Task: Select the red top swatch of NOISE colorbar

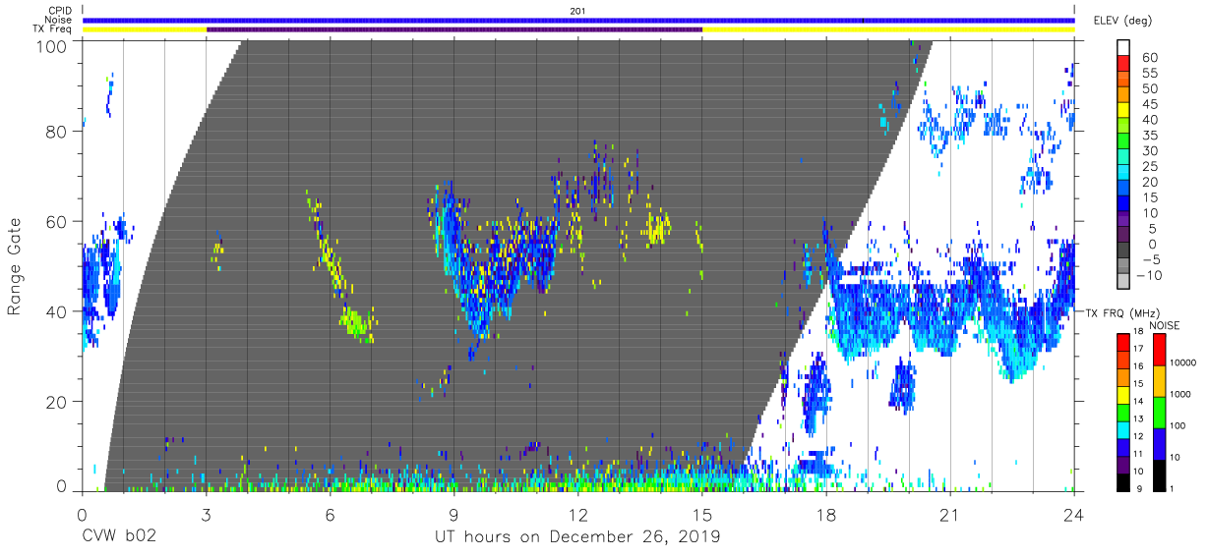Action: pyautogui.click(x=1159, y=350)
